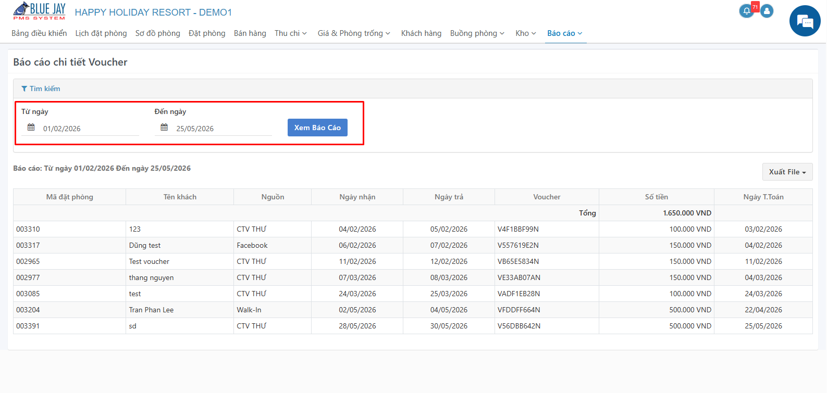
Task: Select booking code 003391
Action: (x=28, y=326)
